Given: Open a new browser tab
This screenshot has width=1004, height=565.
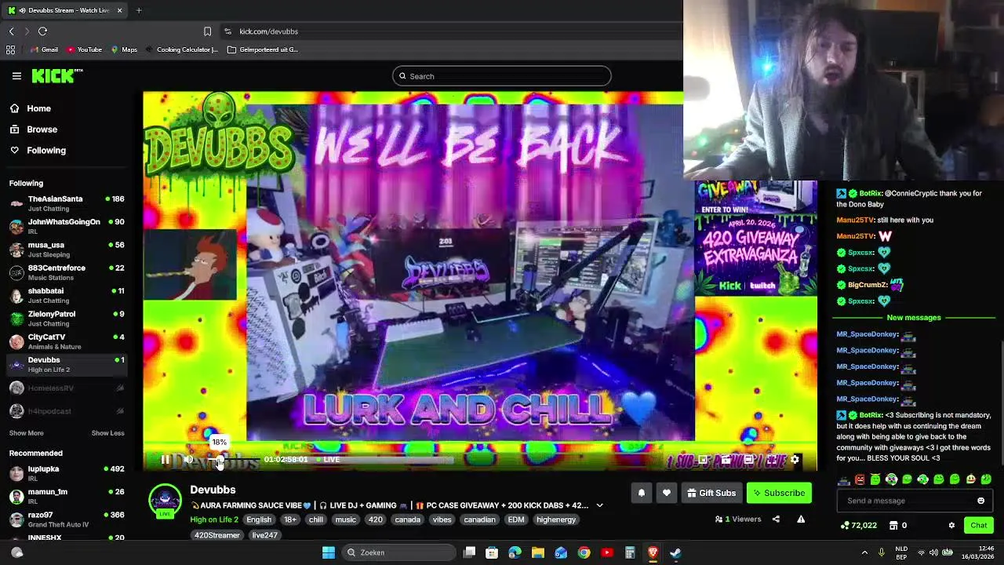Looking at the screenshot, I should pyautogui.click(x=139, y=10).
